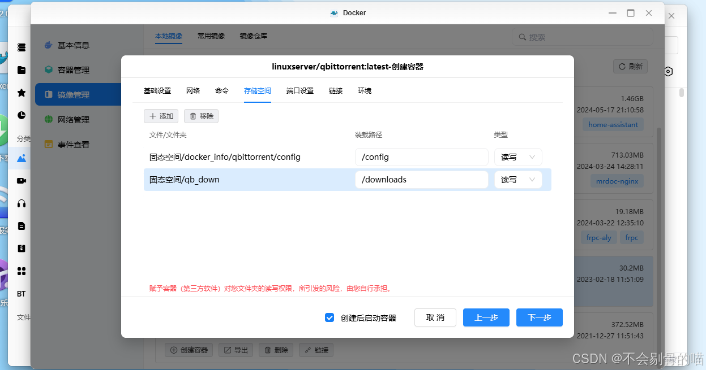Viewport: 706px width, 370px height.
Task: Select the zip archive category icon
Action: [x=22, y=249]
